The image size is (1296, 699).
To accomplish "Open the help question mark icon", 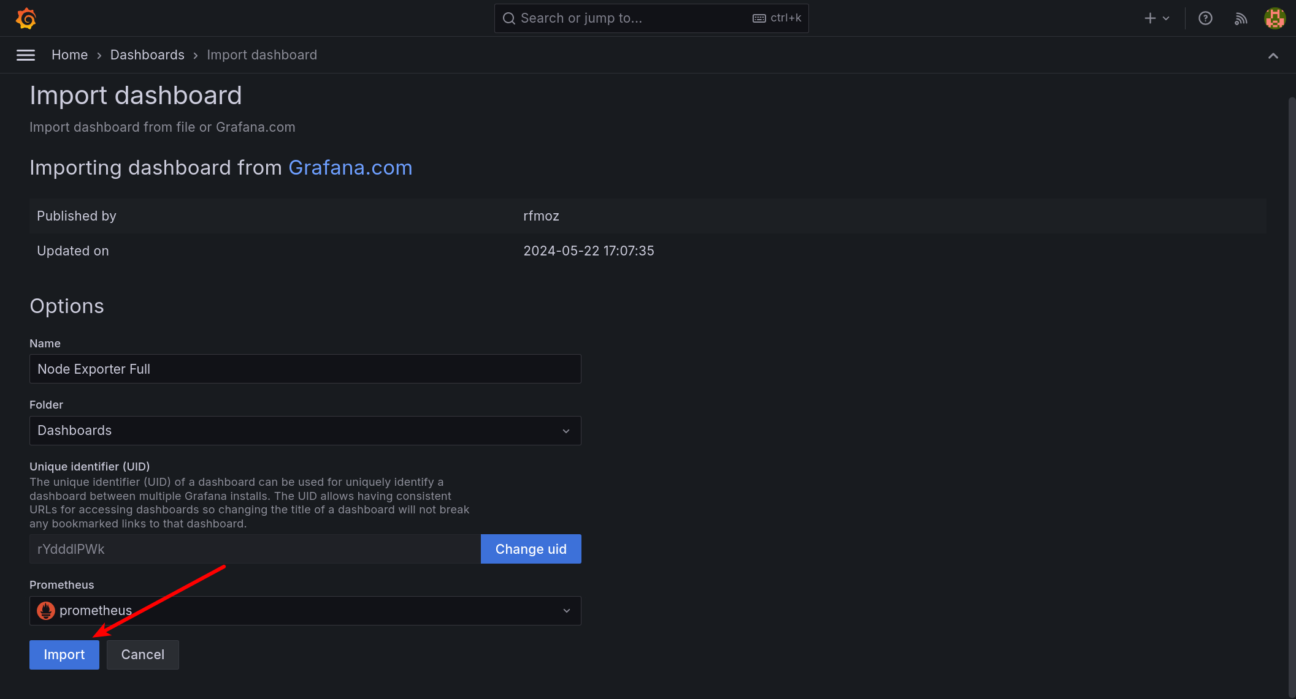I will coord(1205,18).
